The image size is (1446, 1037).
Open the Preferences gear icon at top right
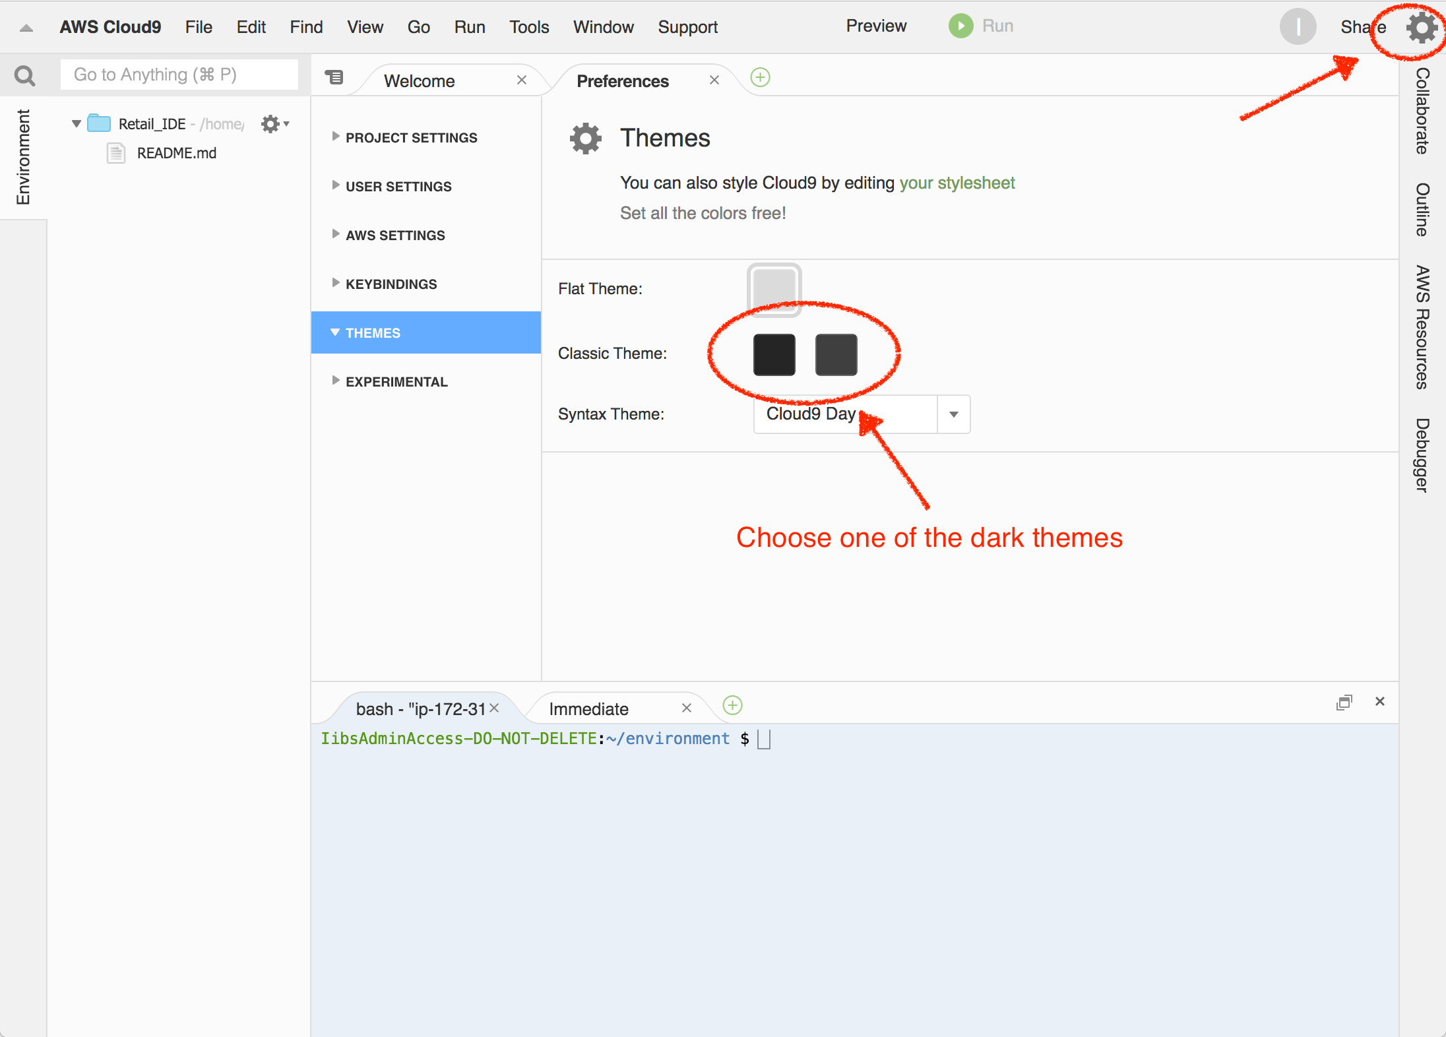[x=1422, y=28]
